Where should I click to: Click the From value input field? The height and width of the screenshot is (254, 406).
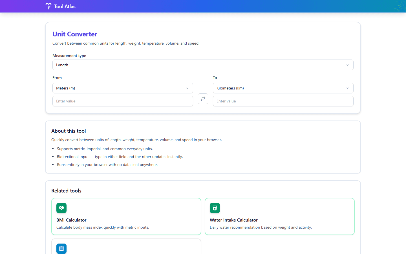pos(123,101)
